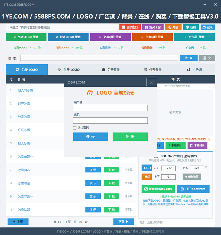Open the 我的 account button

point(191,27)
